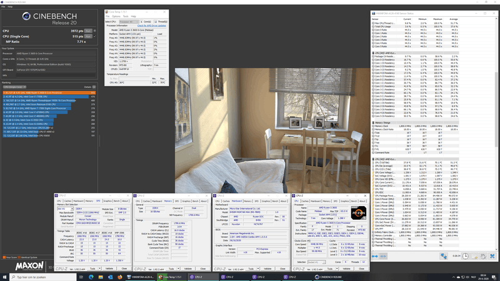Click the Maximum column header in HWiNFO
Image resolution: width=500 pixels, height=281 pixels.
tap(437, 19)
